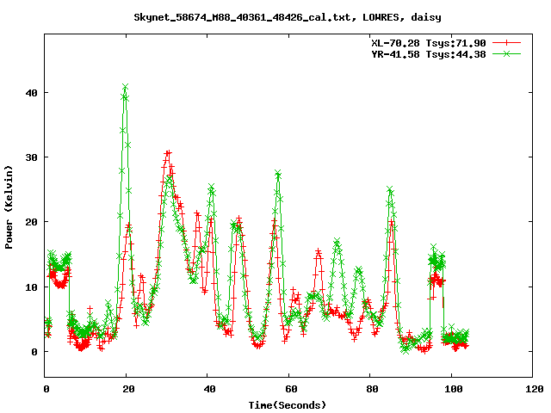Click the y-axis tick label 20
Viewport: 551px width, 413px height.
pyautogui.click(x=31, y=222)
